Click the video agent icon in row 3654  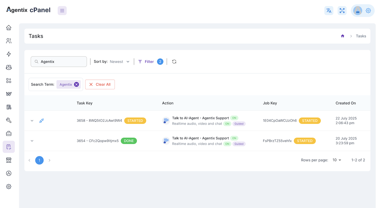[x=166, y=141]
